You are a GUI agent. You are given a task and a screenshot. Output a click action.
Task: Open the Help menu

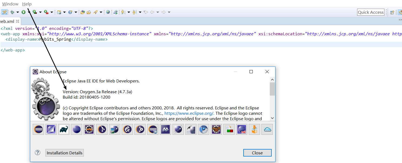(27, 4)
